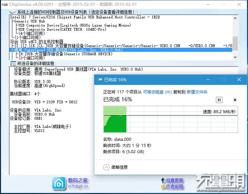Click the USB device list header icon

(13, 12)
